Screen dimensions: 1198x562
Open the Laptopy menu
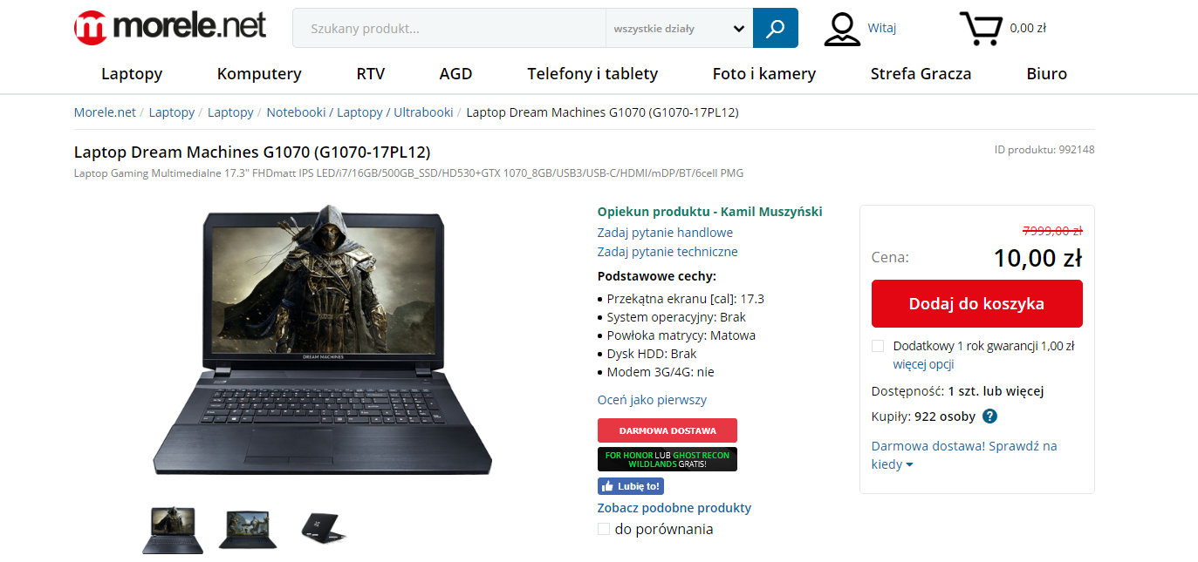pyautogui.click(x=132, y=74)
